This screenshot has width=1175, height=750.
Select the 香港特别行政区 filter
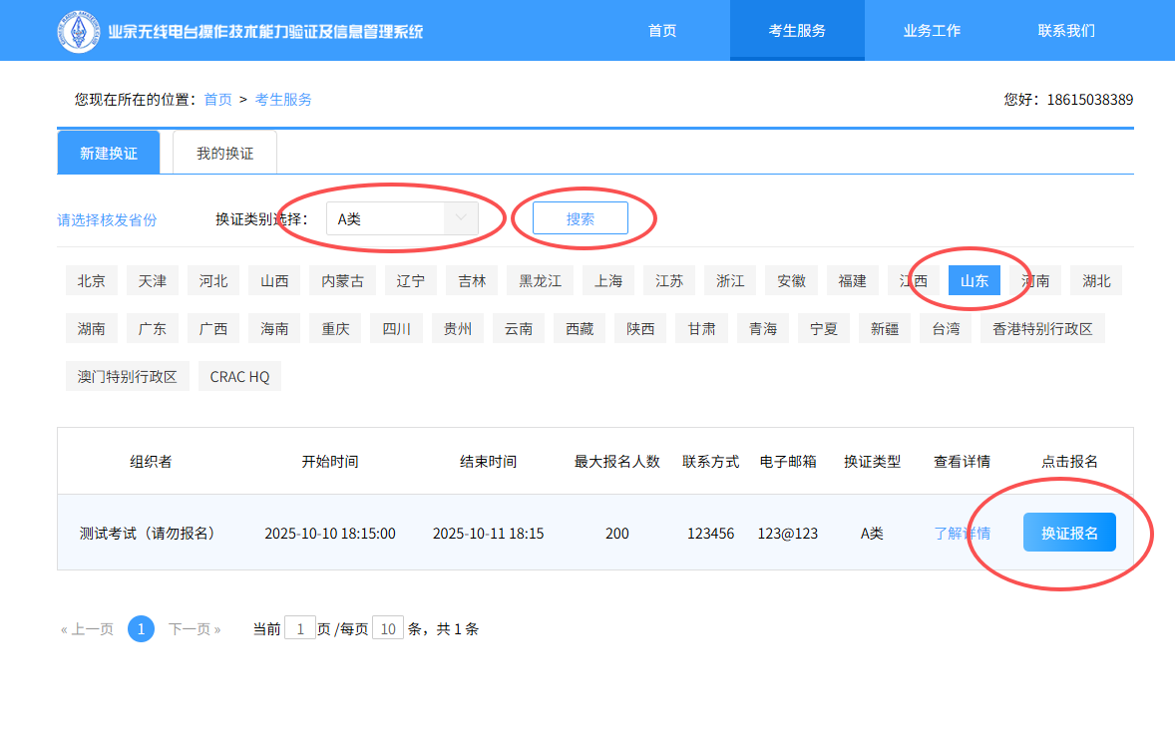(x=1042, y=327)
